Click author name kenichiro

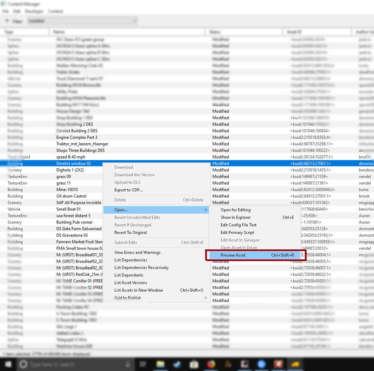coord(367,209)
